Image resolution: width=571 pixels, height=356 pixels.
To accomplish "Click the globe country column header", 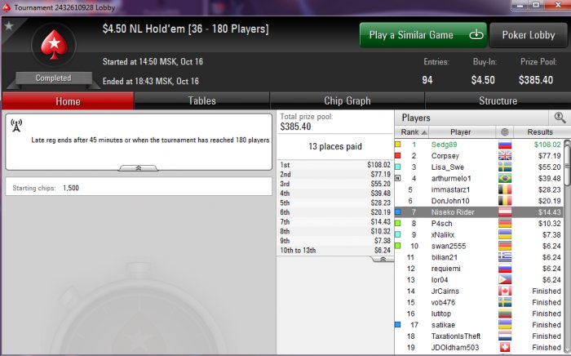I will (504, 132).
